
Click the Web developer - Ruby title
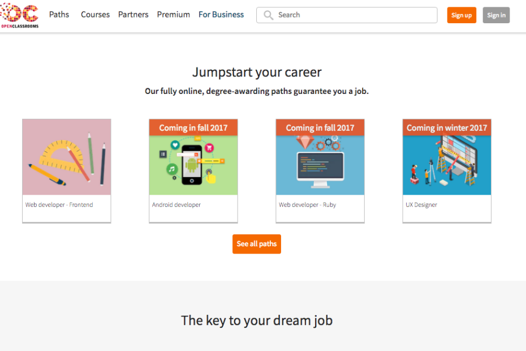307,204
